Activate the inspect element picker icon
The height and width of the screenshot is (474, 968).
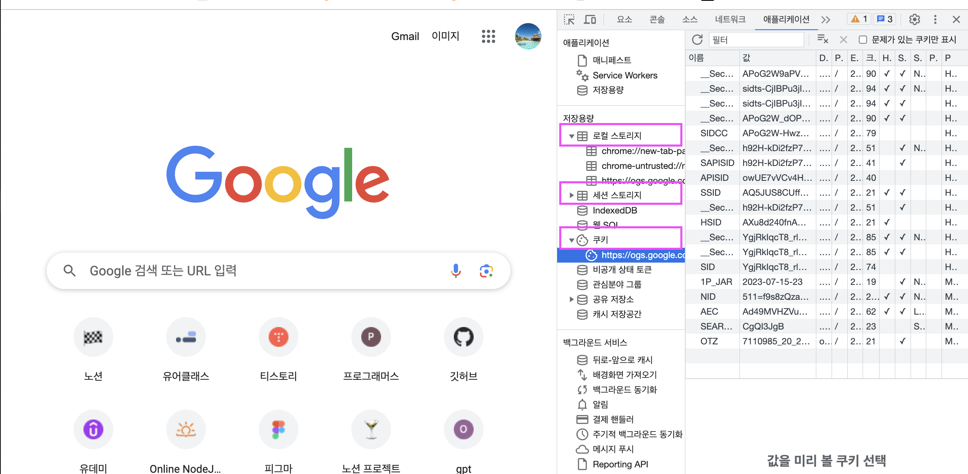tap(569, 19)
